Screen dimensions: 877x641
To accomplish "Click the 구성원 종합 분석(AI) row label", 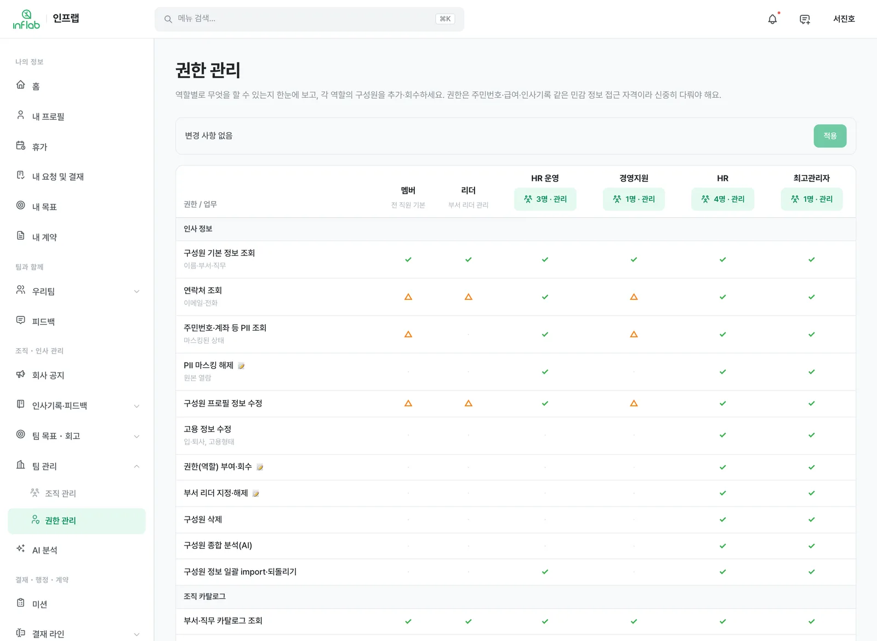I will coord(218,546).
